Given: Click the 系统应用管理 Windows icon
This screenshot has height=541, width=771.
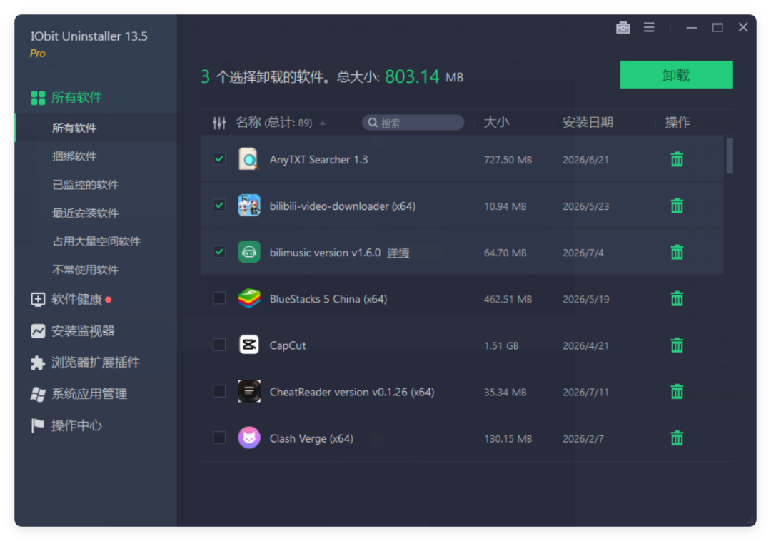Looking at the screenshot, I should pos(37,394).
